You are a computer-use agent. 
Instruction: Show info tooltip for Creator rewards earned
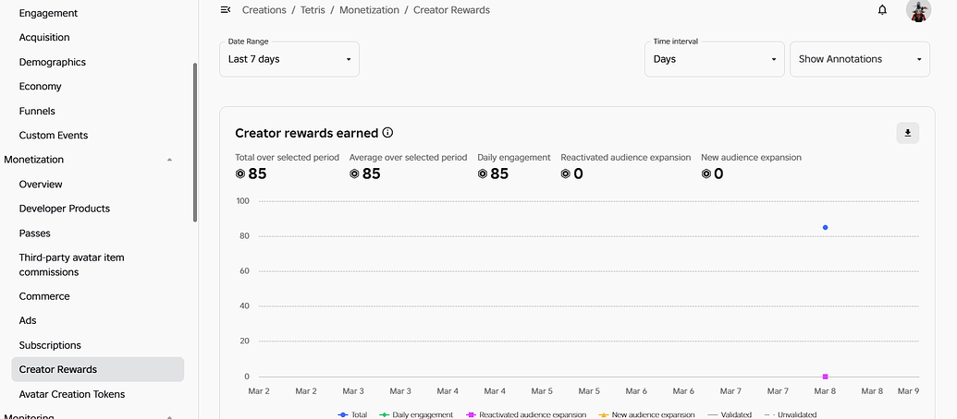pyautogui.click(x=387, y=133)
